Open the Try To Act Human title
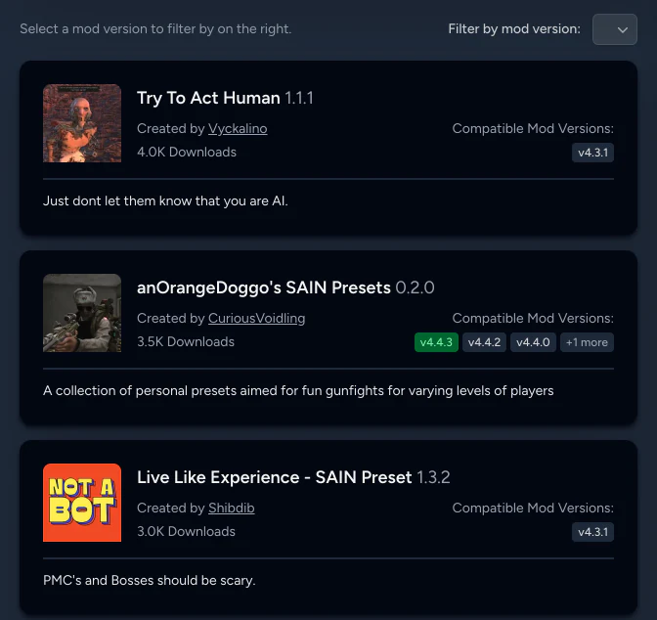The height and width of the screenshot is (620, 657). click(208, 98)
